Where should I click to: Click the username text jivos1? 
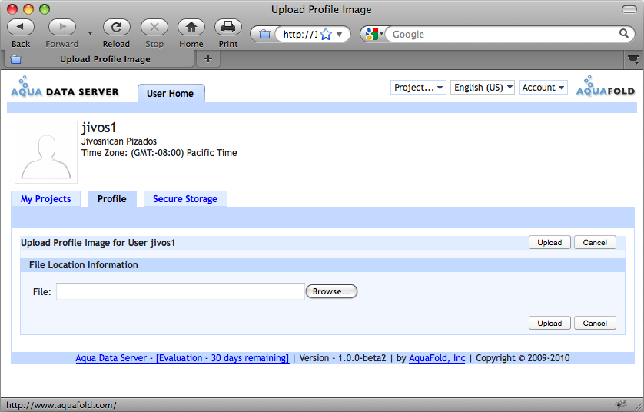point(98,128)
